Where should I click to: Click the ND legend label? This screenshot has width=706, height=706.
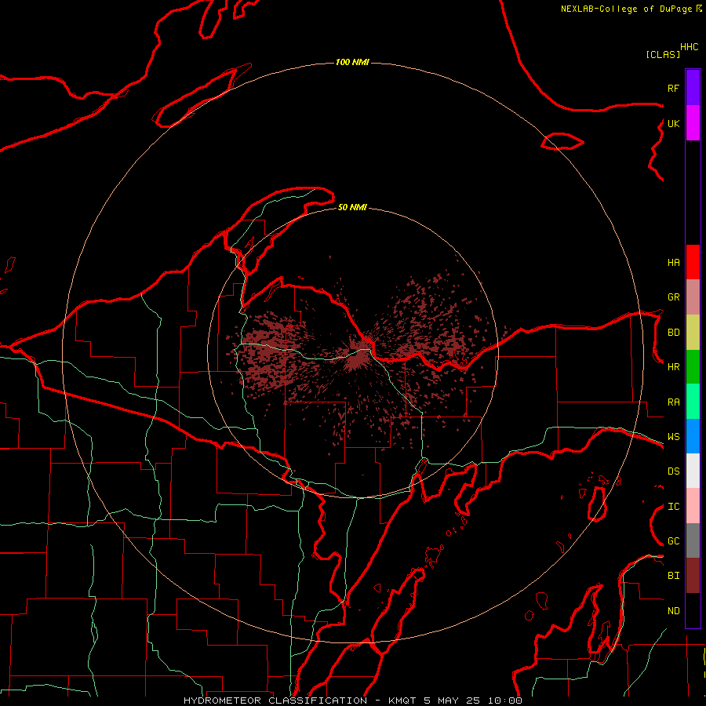pos(673,611)
